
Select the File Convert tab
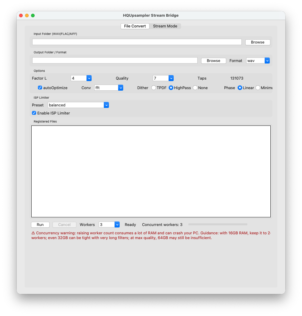(135, 26)
